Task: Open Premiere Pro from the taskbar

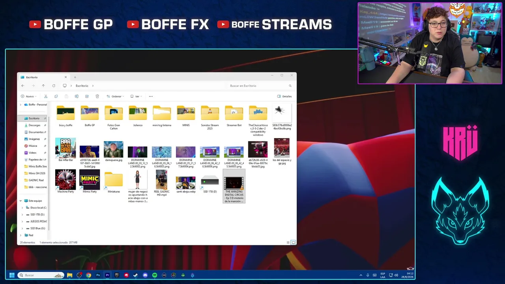Action: pyautogui.click(x=107, y=275)
